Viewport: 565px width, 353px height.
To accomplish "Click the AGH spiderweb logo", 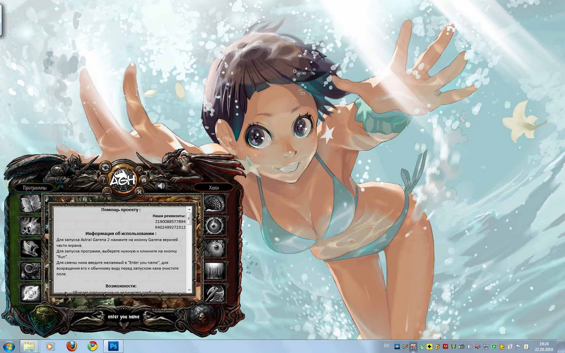I will 123,180.
